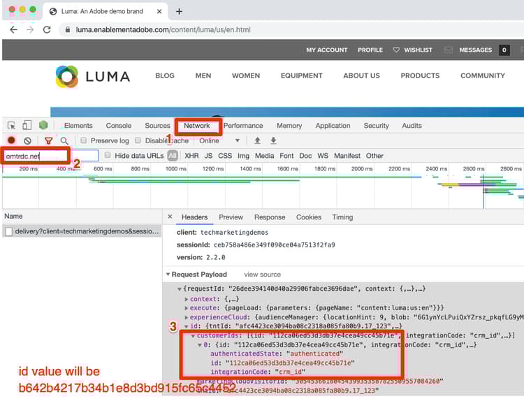Select the delivery?client=techmarketingdemos request row

pos(82,231)
